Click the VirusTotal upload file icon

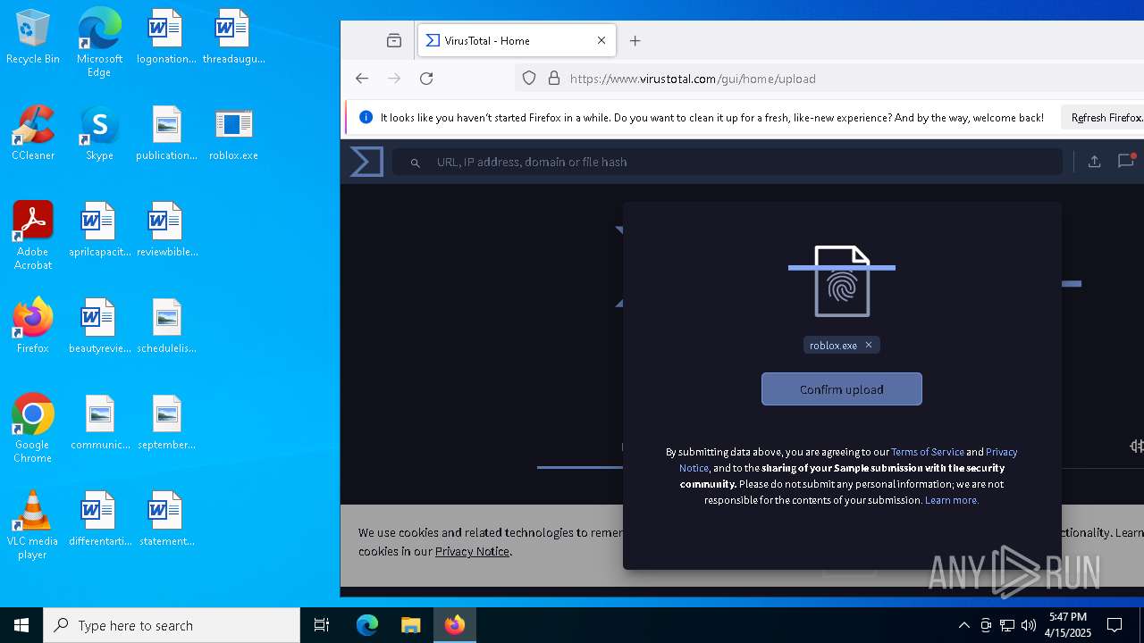[1094, 162]
